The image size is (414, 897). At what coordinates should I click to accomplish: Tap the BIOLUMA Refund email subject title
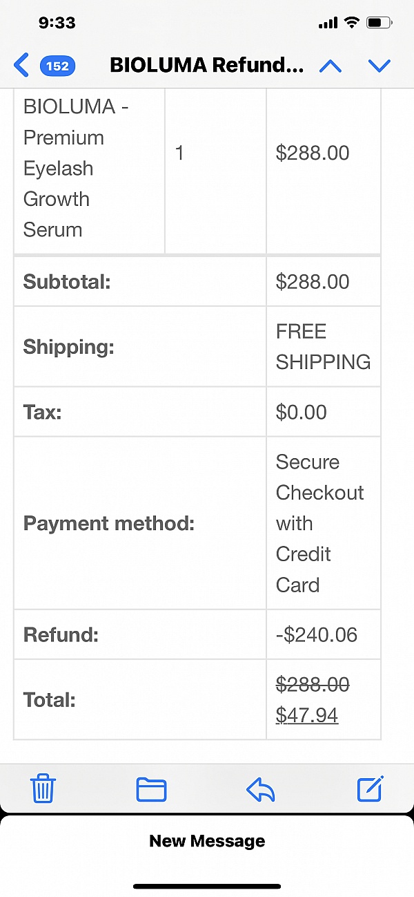(x=206, y=66)
